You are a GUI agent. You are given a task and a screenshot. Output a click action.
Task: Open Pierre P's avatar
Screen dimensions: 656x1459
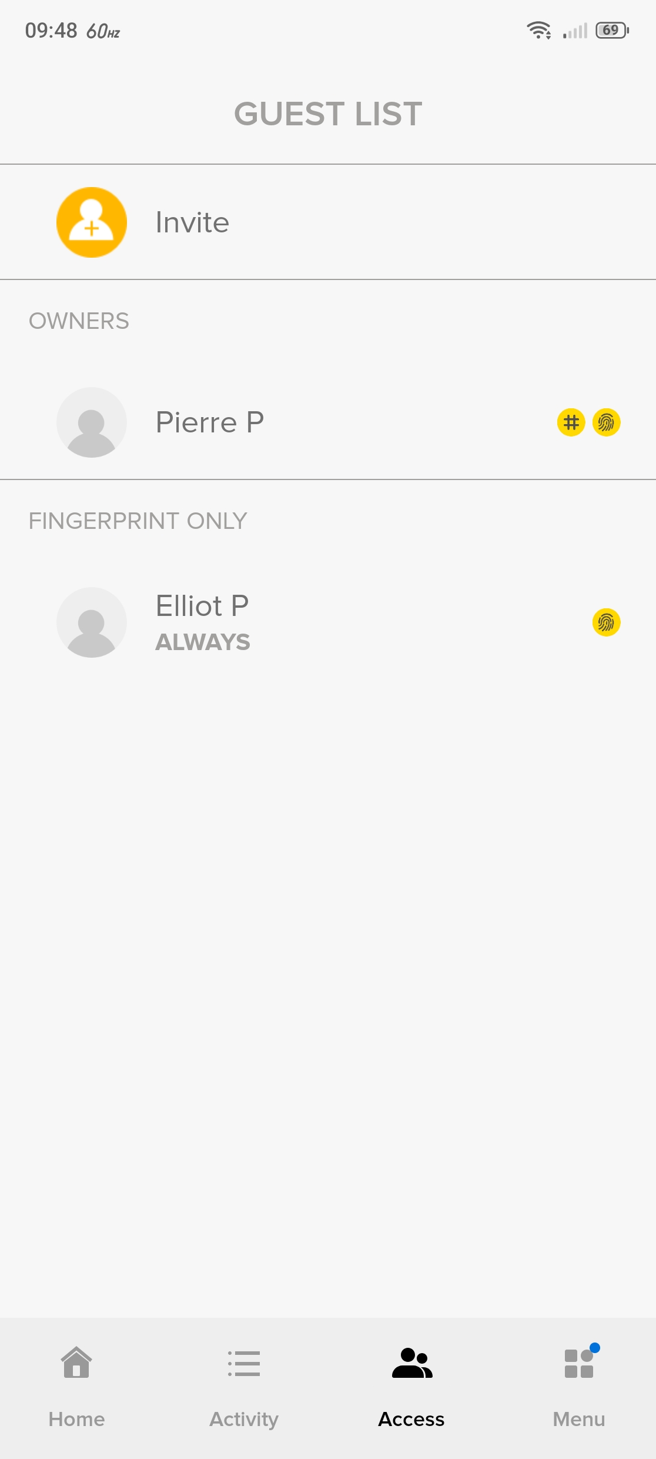[92, 422]
